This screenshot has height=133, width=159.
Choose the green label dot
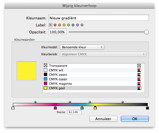click(x=69, y=25)
